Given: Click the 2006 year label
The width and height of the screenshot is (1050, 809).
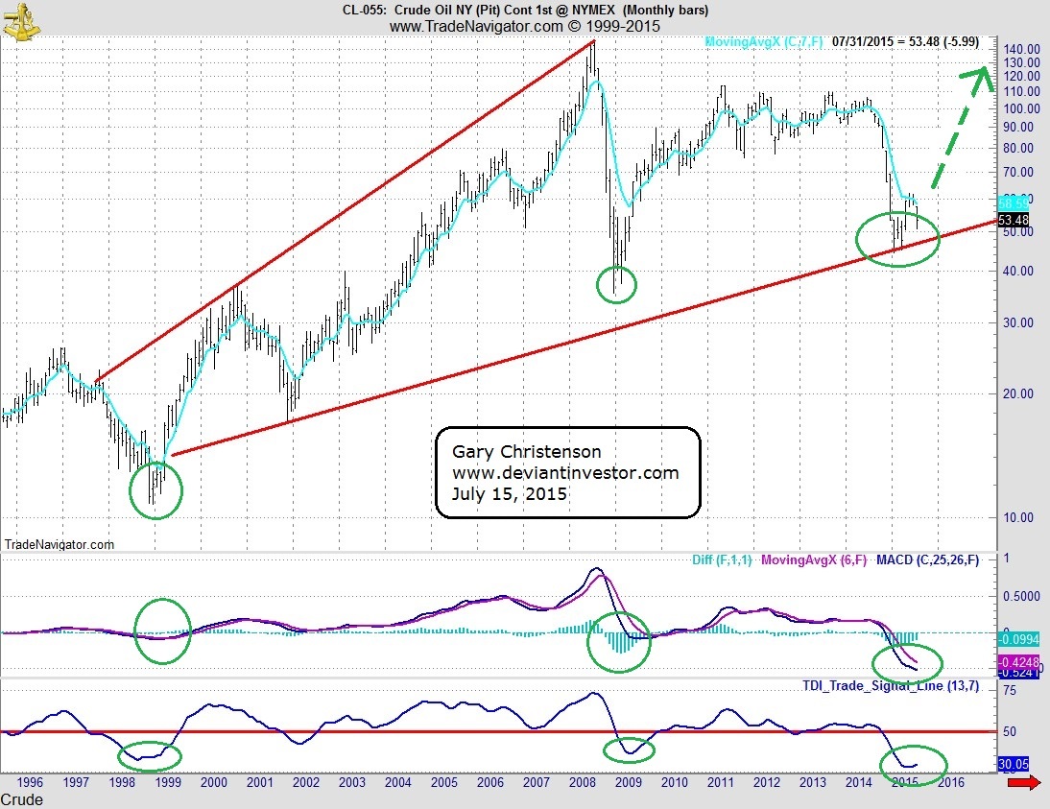Looking at the screenshot, I should pyautogui.click(x=490, y=782).
